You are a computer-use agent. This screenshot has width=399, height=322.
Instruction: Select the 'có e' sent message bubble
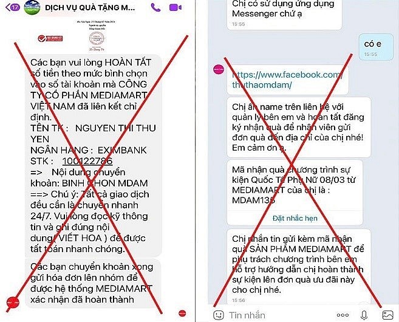click(376, 47)
